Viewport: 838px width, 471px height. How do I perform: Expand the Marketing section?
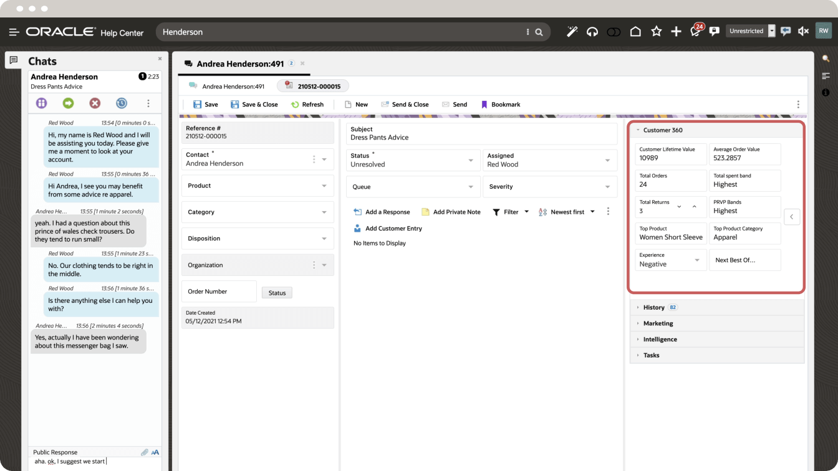pos(658,323)
